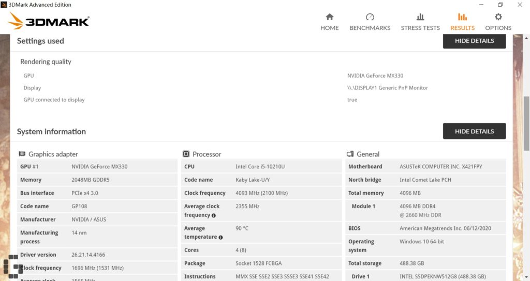Switch to the STRESS TESTS tab

(420, 22)
